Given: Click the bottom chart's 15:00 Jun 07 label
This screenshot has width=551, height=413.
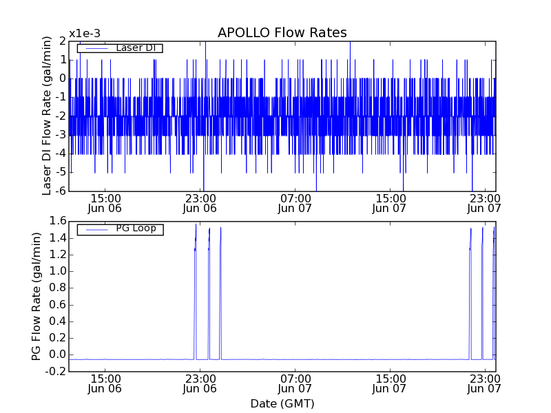Looking at the screenshot, I should pos(389,384).
